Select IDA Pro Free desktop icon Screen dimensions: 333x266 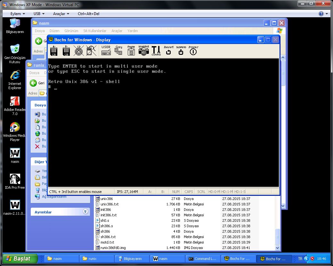[x=15, y=181]
